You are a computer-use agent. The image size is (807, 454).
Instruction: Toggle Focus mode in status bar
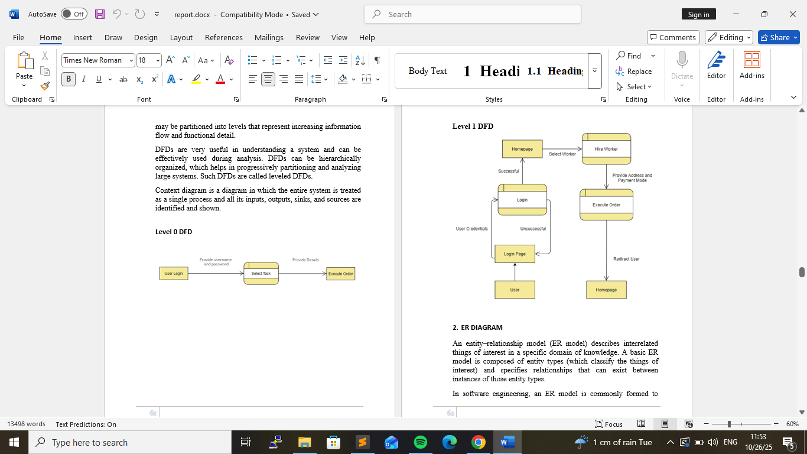coord(608,424)
